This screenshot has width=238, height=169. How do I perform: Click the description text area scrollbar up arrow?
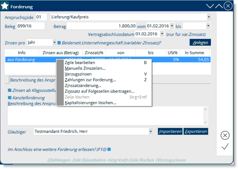click(x=205, y=109)
